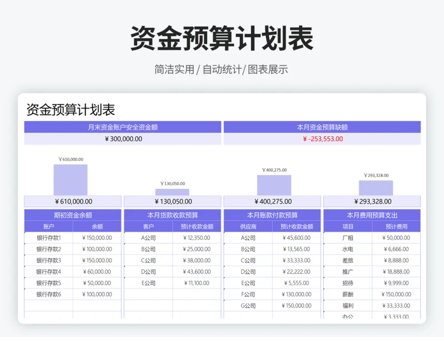This screenshot has height=342, width=444.
Task: Select the 银行存款4 account cell
Action: tap(49, 271)
